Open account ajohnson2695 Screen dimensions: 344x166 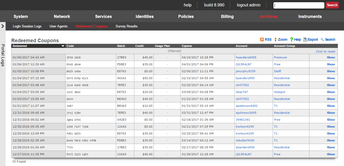coord(246,113)
